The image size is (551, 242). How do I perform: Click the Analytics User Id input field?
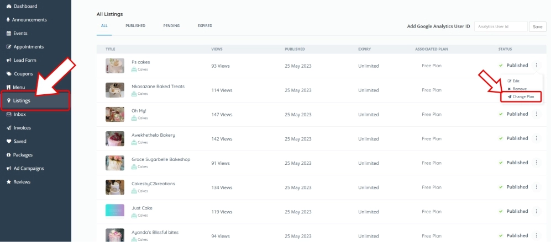point(500,26)
